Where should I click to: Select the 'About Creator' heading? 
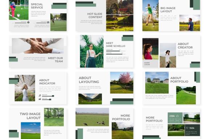point(185,46)
